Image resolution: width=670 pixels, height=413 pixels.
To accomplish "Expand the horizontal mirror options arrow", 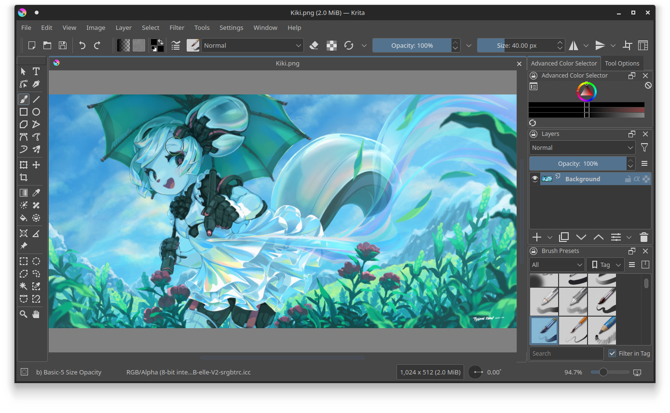I will pos(586,45).
